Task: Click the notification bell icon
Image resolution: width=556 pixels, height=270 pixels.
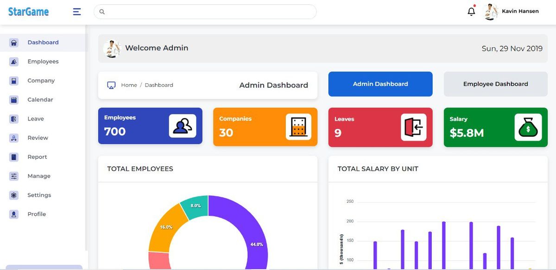Action: click(471, 12)
